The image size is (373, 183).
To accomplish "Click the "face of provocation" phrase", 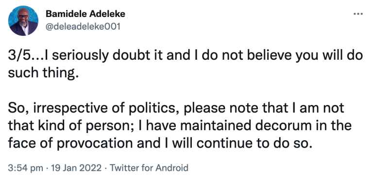I will pos(70,143).
